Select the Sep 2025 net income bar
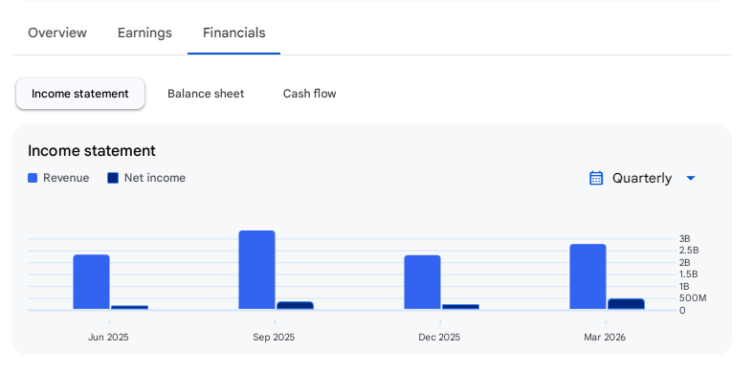The width and height of the screenshot is (753, 372). tap(295, 305)
